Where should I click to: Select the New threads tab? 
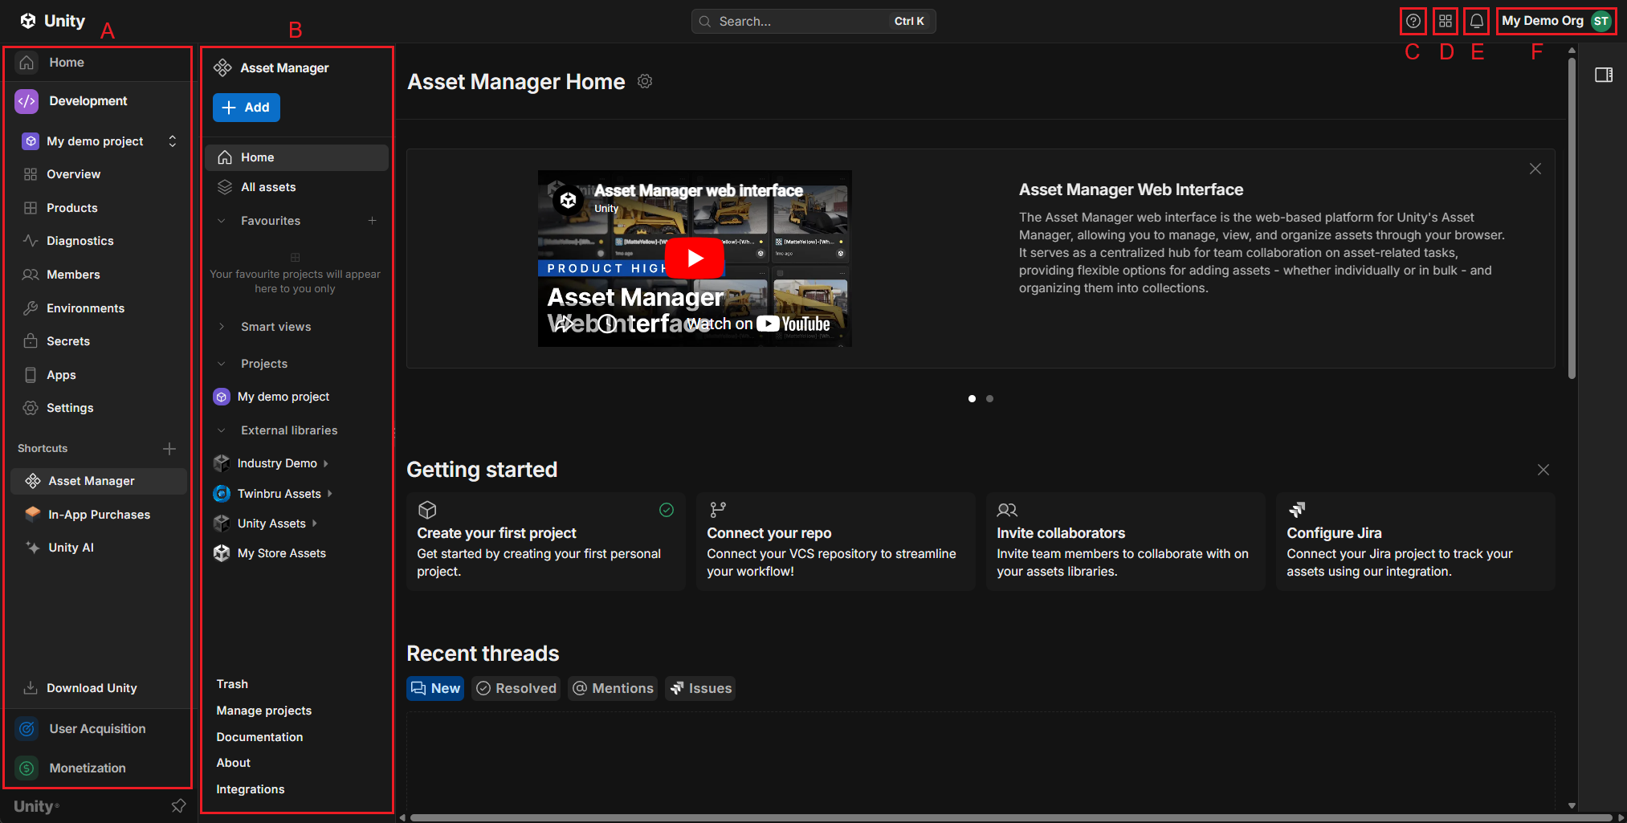coord(435,688)
